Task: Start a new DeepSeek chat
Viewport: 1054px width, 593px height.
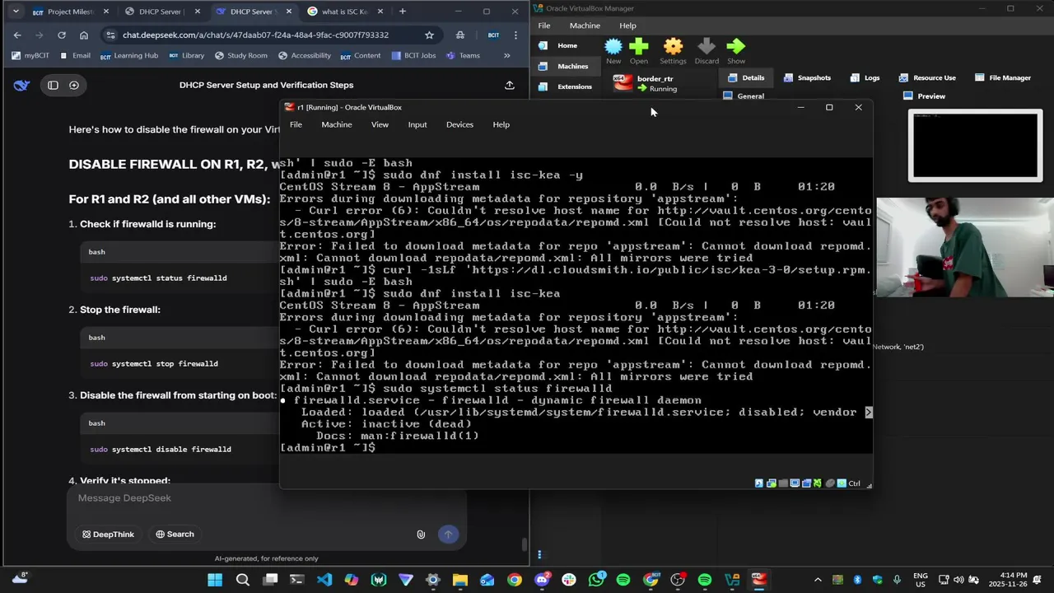Action: point(74,85)
